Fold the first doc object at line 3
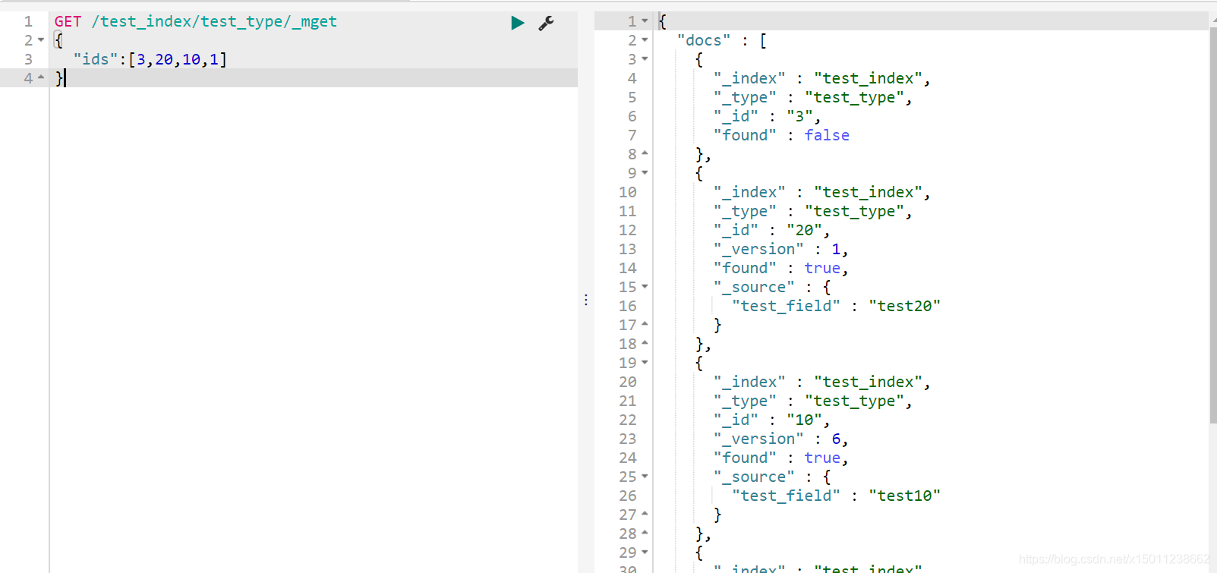 pos(645,59)
